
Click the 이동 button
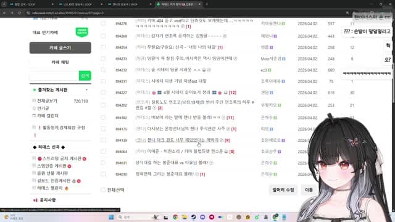309,190
